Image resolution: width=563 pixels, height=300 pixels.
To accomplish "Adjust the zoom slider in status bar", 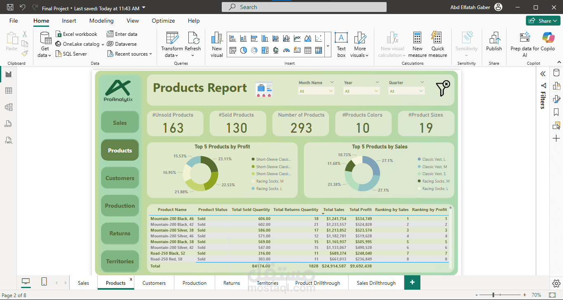I will (493, 295).
